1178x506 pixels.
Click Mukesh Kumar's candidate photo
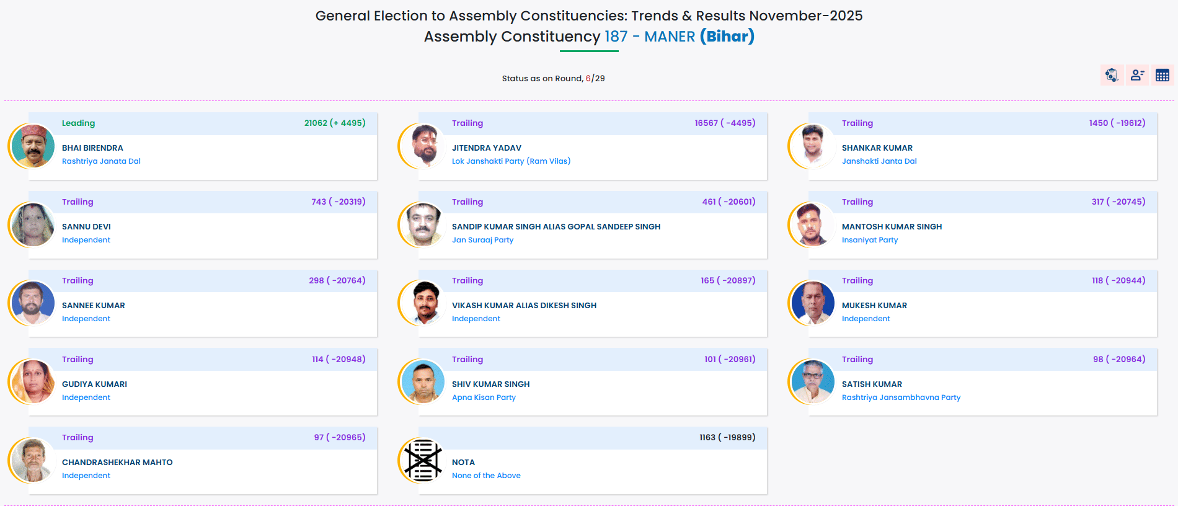click(813, 304)
